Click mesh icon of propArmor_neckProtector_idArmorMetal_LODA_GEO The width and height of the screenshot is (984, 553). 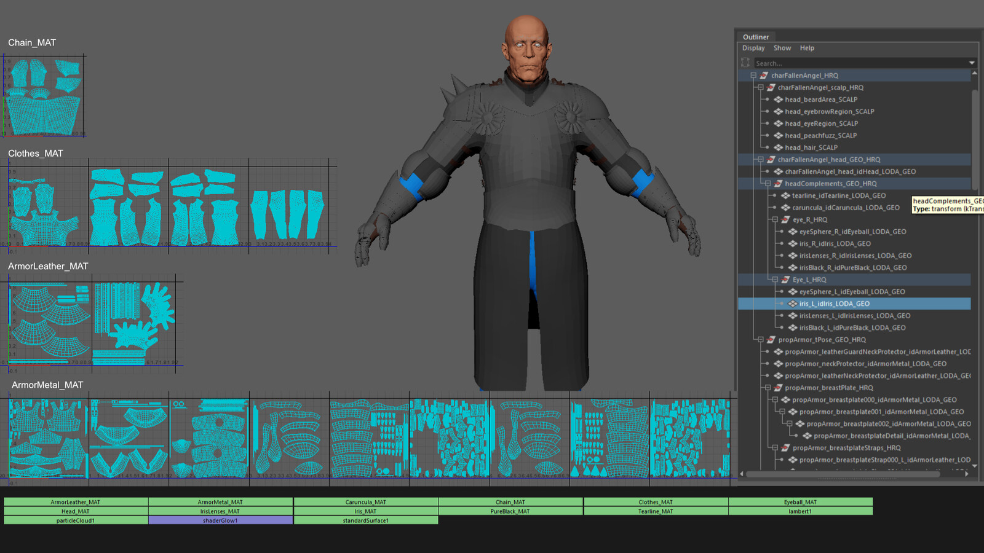[778, 364]
